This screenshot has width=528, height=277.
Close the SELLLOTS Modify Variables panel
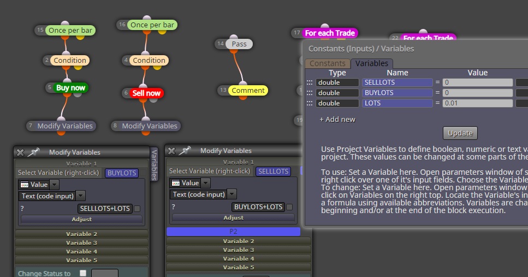click(x=171, y=151)
